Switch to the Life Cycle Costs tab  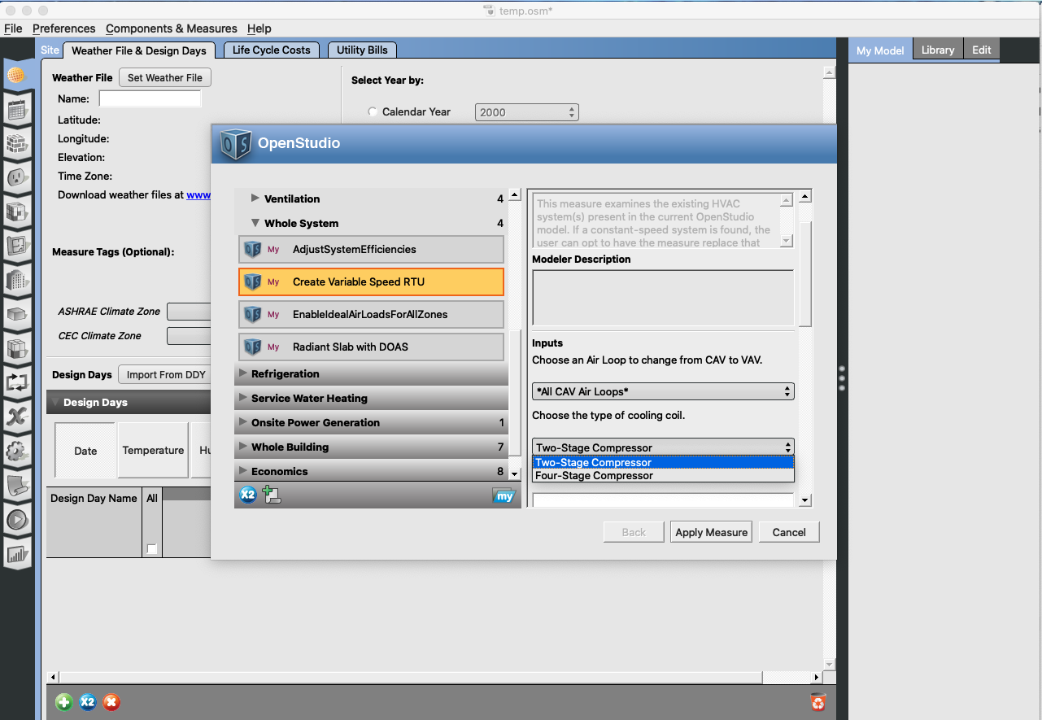(272, 50)
